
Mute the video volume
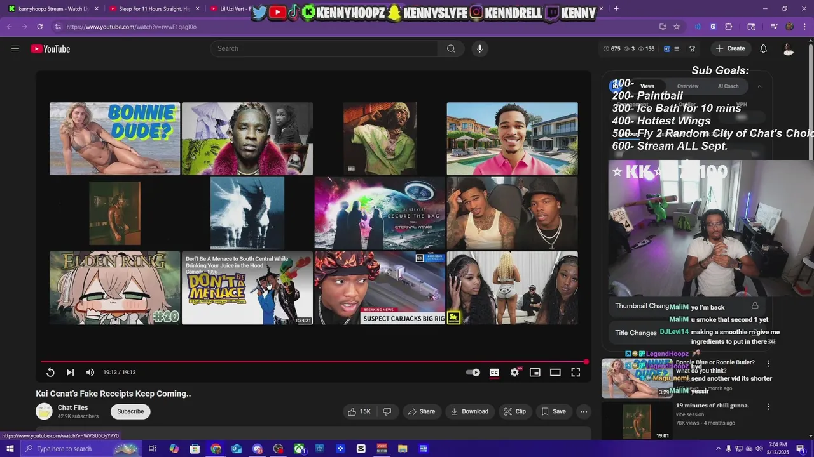(x=90, y=373)
